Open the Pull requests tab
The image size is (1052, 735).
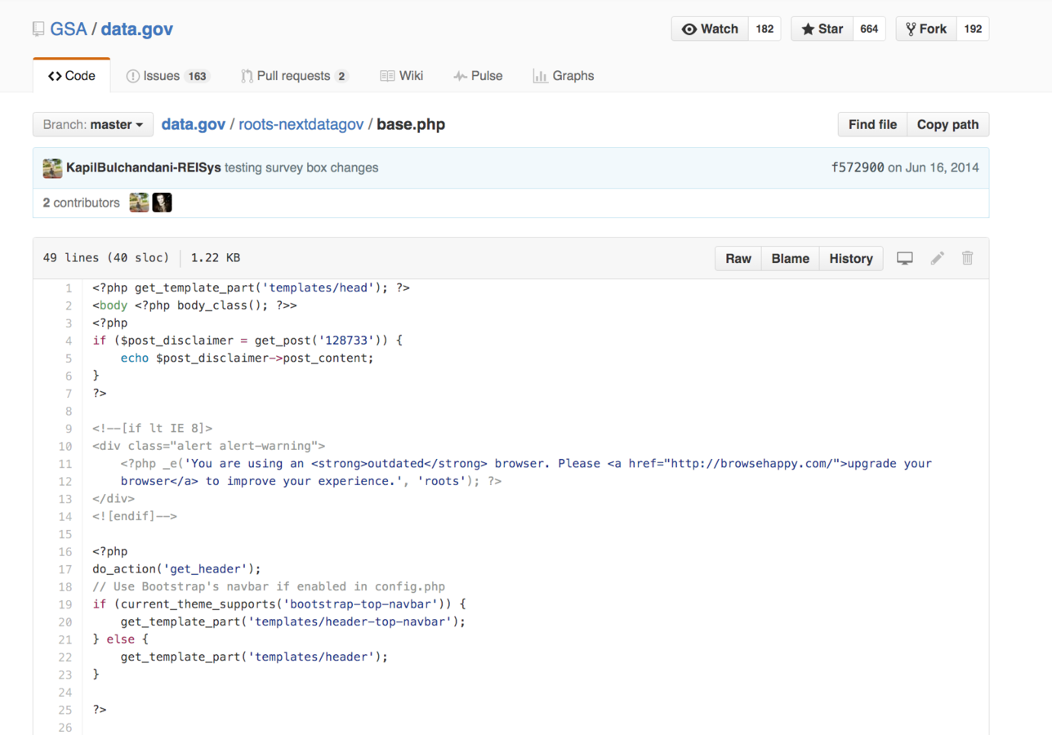294,76
